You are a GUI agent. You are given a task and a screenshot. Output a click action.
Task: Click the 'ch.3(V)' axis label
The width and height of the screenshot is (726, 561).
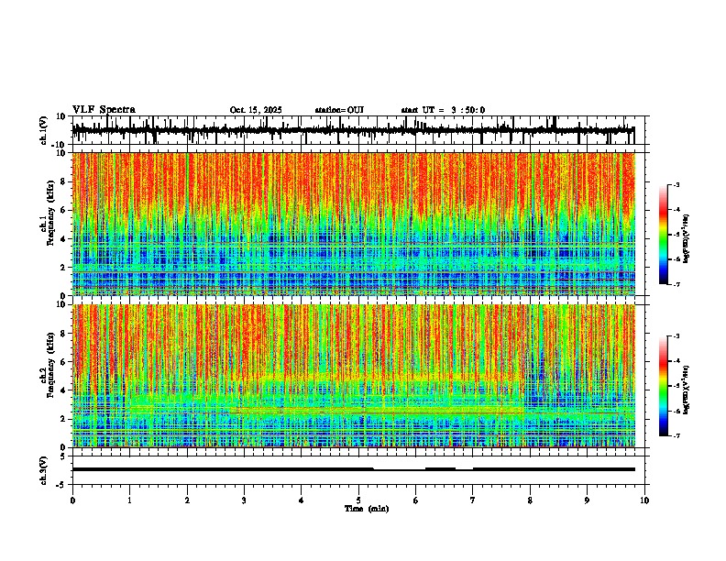point(44,470)
